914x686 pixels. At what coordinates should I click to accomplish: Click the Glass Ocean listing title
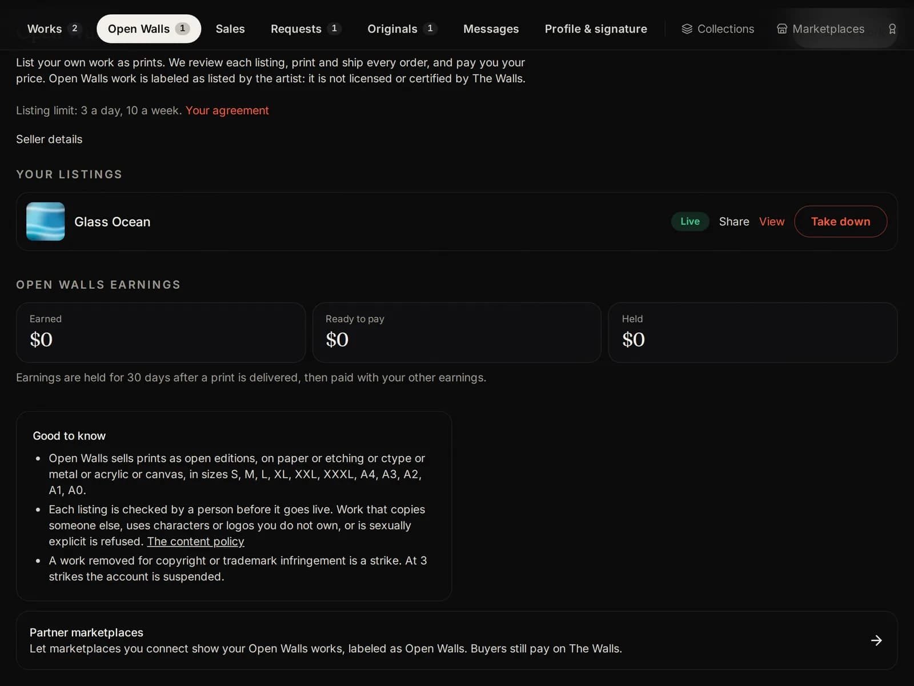(x=113, y=222)
